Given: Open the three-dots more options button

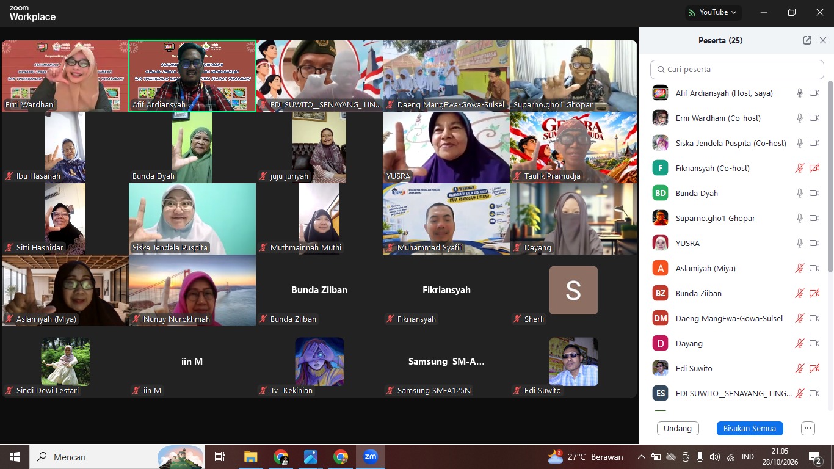Looking at the screenshot, I should coord(808,428).
